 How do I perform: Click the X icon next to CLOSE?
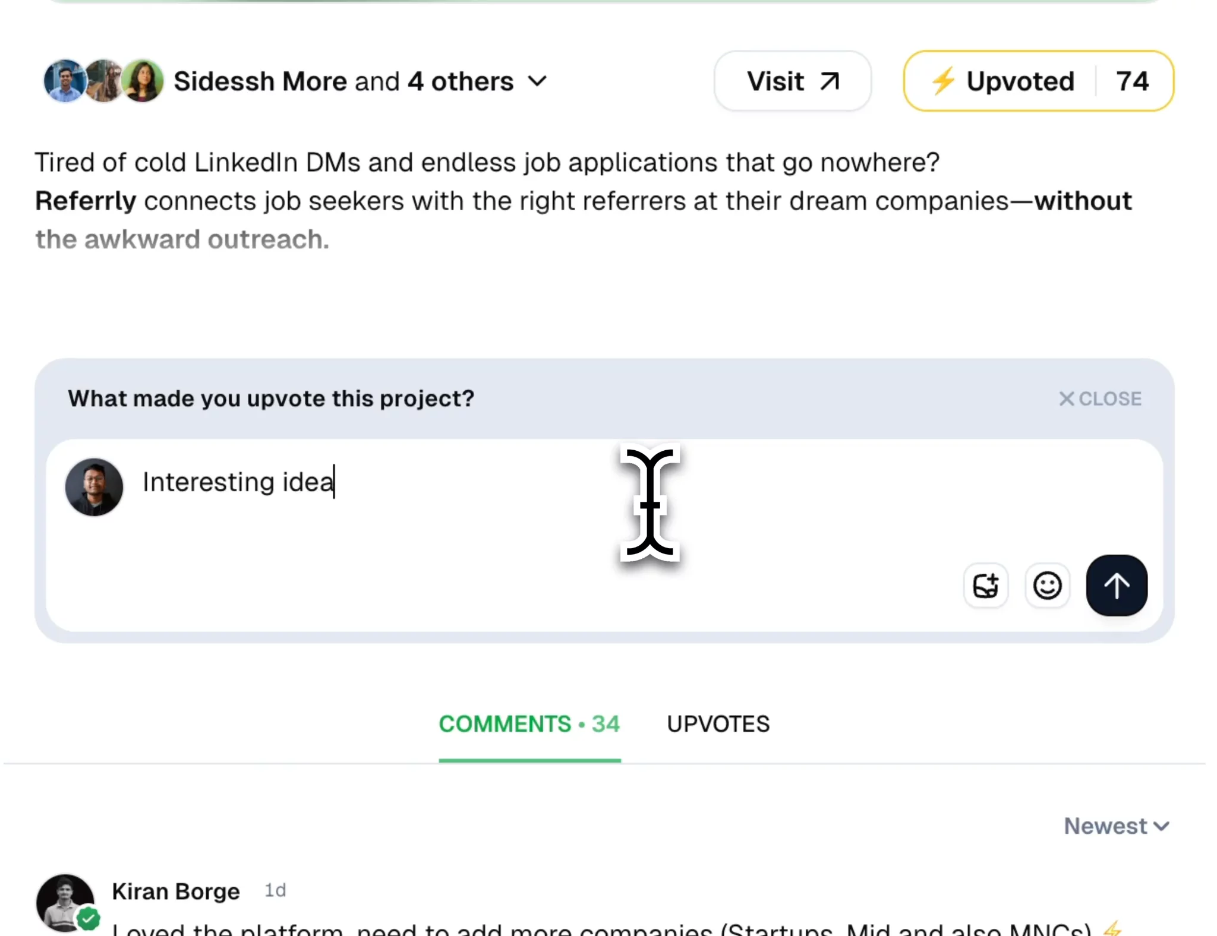point(1067,399)
